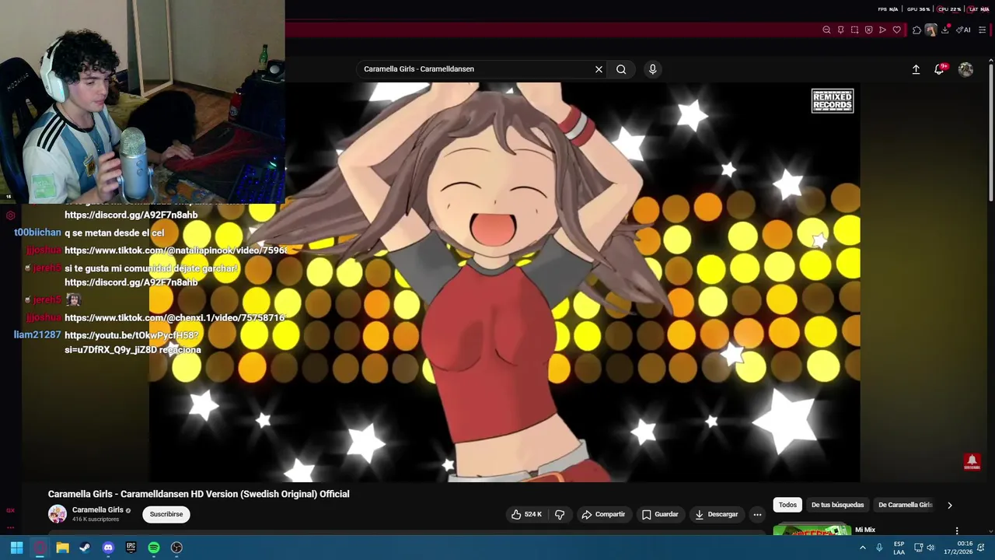
Task: Click the pin icon in the address bar
Action: click(x=840, y=30)
